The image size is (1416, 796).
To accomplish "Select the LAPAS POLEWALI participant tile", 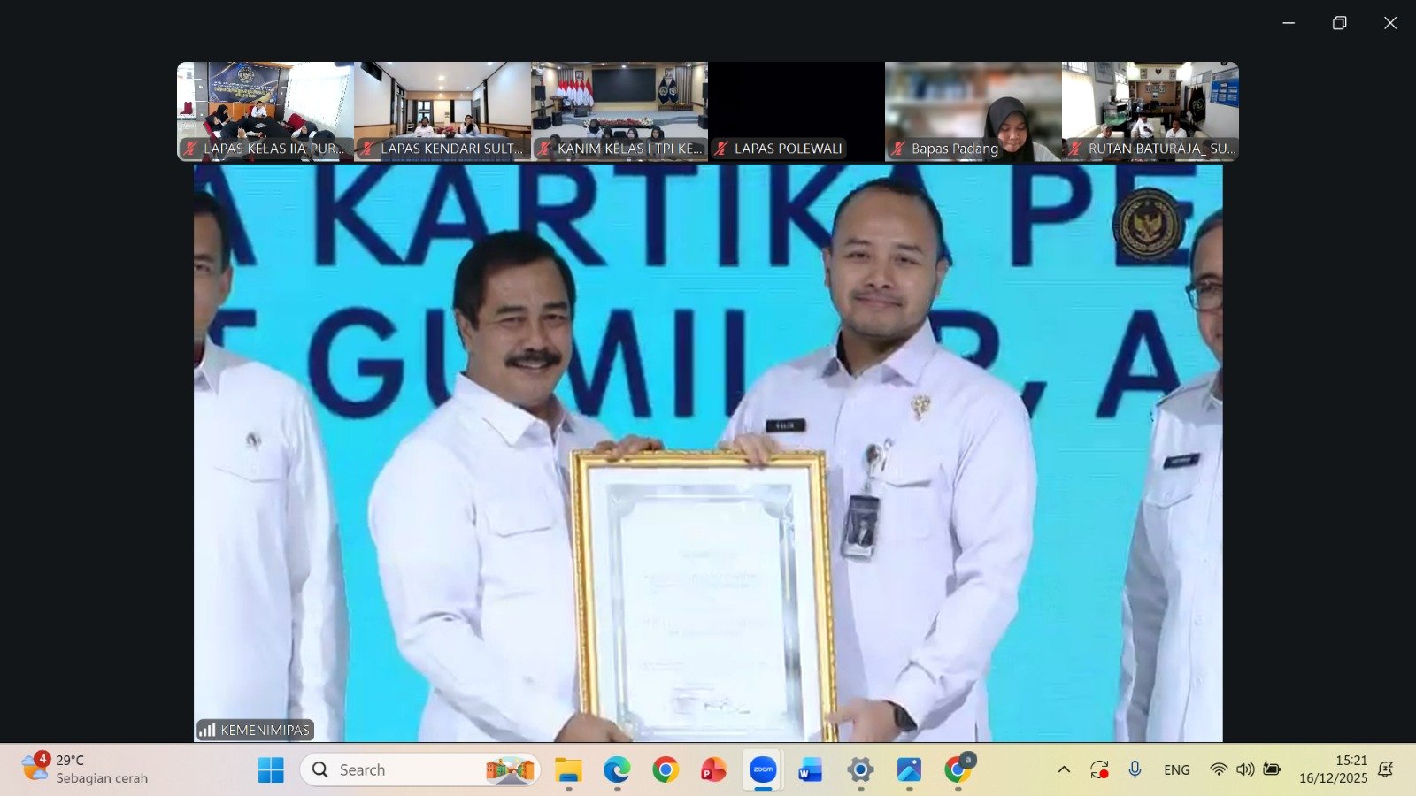I will [x=796, y=111].
